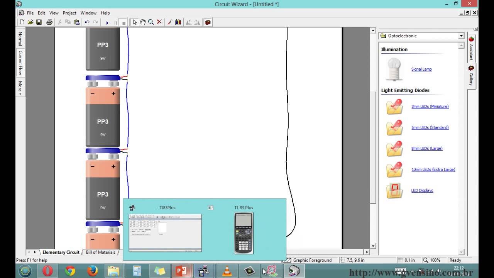The height and width of the screenshot is (278, 494).
Task: Open the 5mm LEDs (Standard) link
Action: 430,127
